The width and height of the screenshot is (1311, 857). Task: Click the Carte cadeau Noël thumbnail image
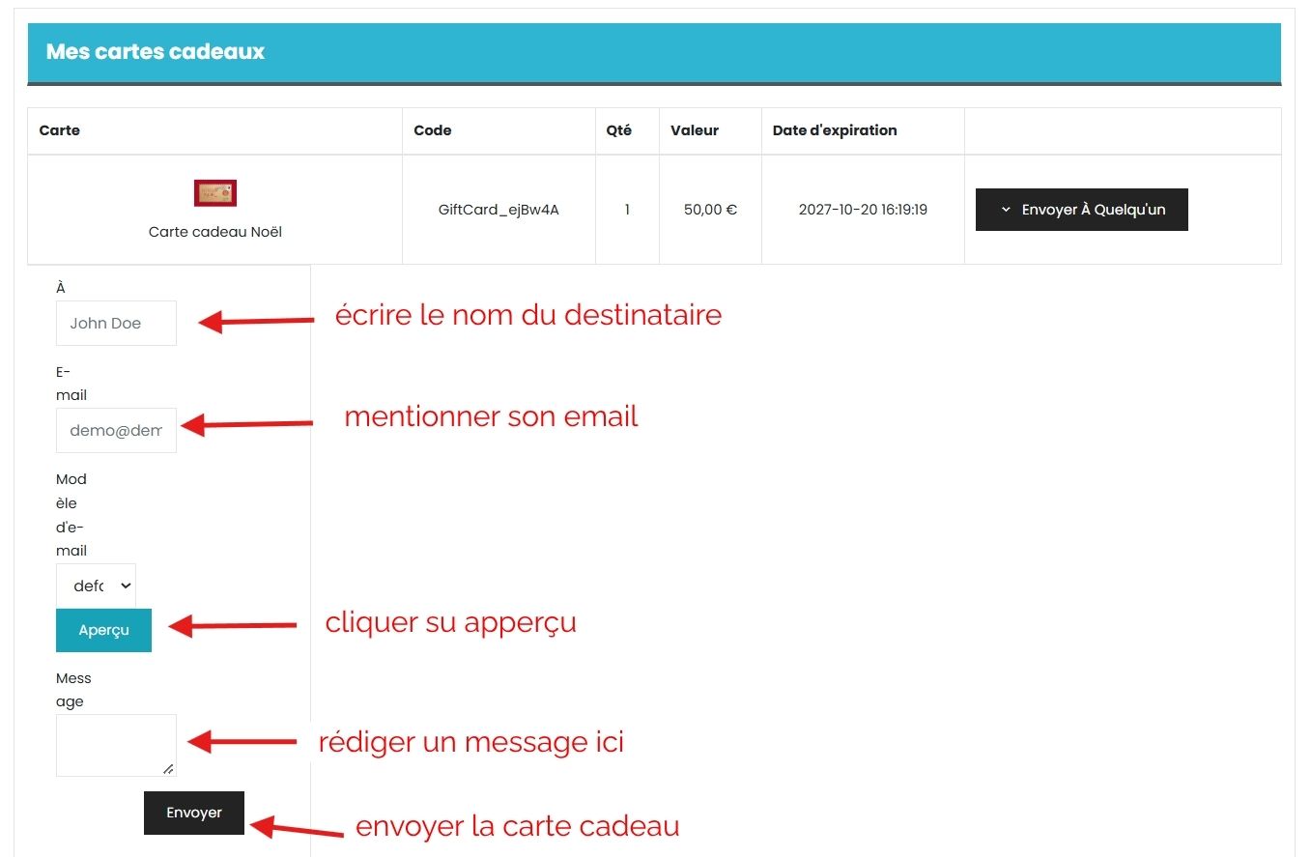(x=215, y=192)
